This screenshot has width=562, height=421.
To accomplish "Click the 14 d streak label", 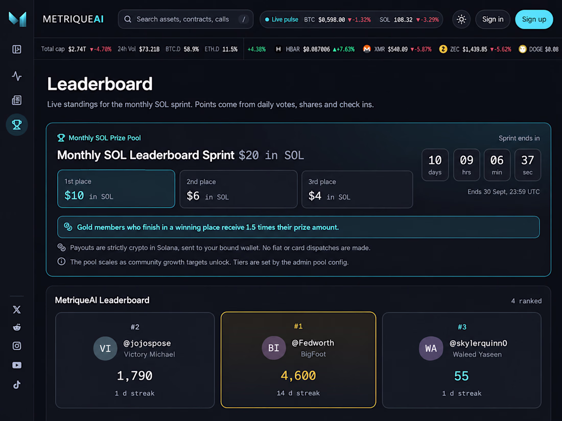I will [x=298, y=393].
